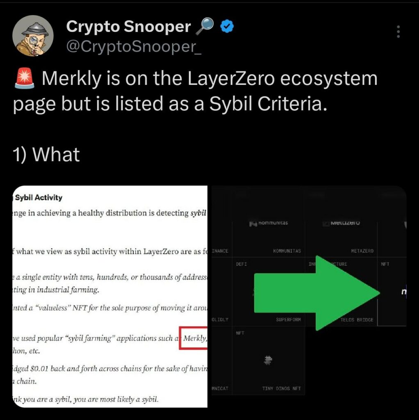
Task: Click the tweet text mentioning LayerZero
Action: [x=195, y=91]
